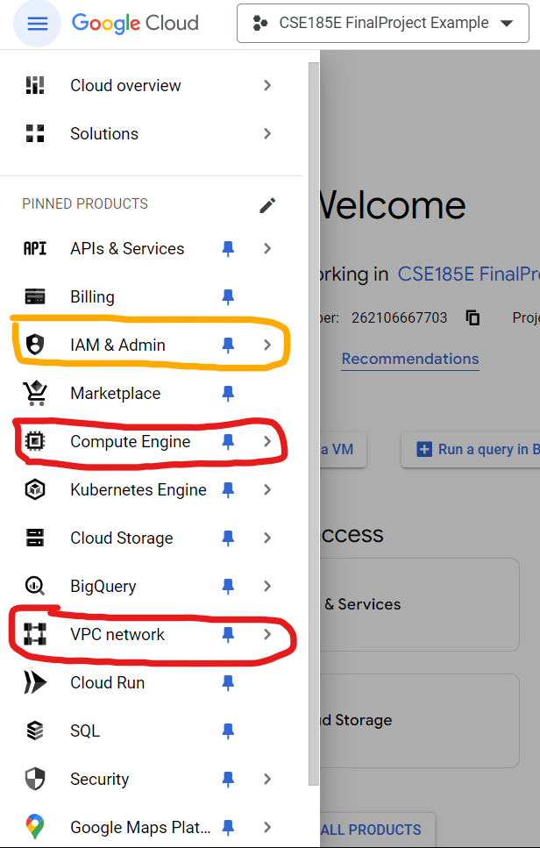Expand the IAM & Admin submenu arrow
Viewport: 540px width, 848px height.
tap(267, 346)
